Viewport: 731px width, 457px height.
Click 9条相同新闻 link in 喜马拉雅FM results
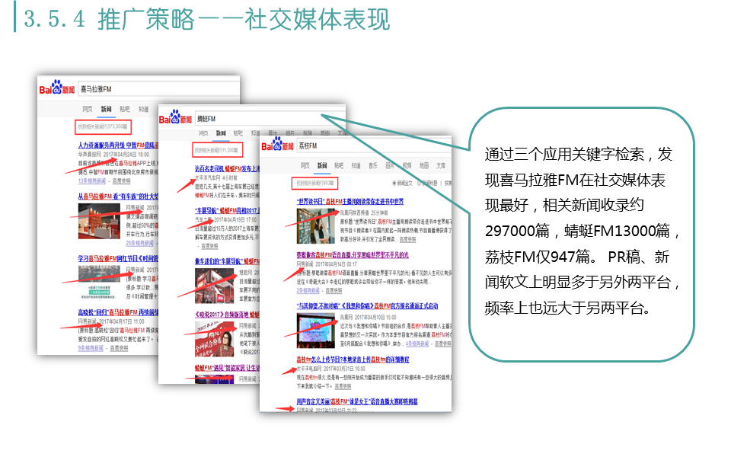pos(91,348)
